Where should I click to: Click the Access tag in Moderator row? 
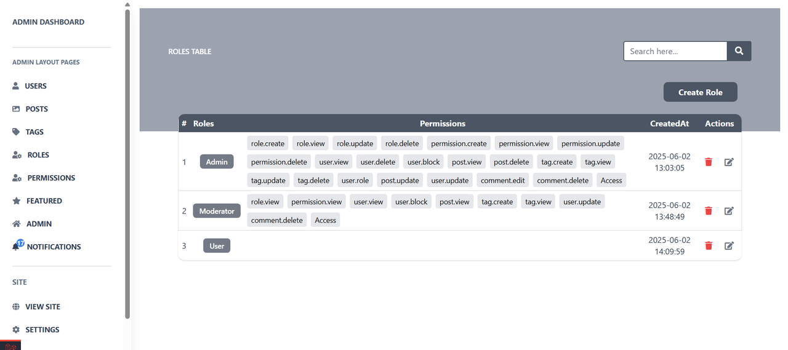coord(326,220)
